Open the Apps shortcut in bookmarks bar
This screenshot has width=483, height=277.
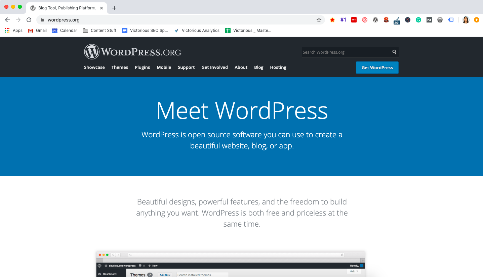pyautogui.click(x=14, y=31)
